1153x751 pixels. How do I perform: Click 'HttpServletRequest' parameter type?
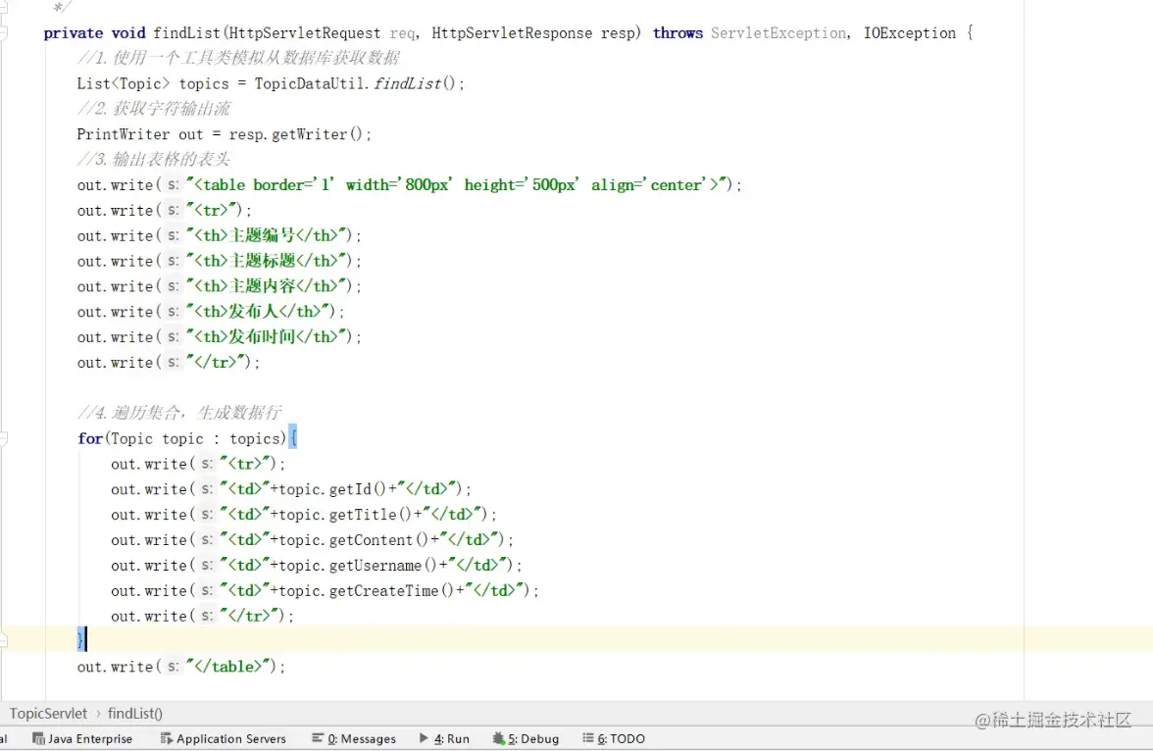pyautogui.click(x=304, y=33)
